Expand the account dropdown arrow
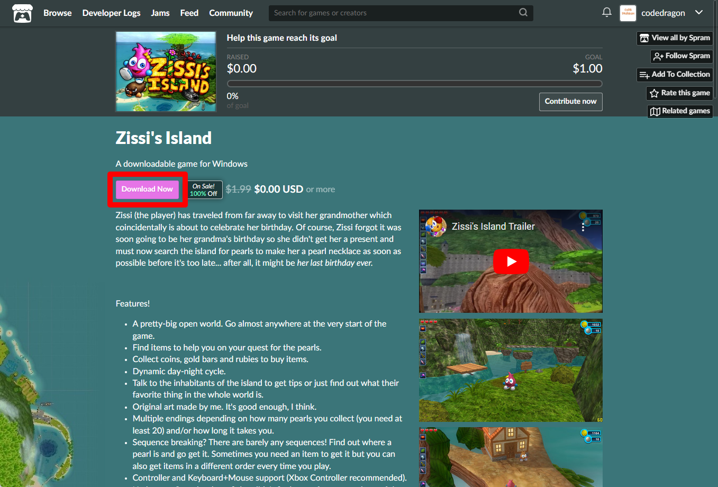Screen dimensions: 718x487 click(x=699, y=12)
